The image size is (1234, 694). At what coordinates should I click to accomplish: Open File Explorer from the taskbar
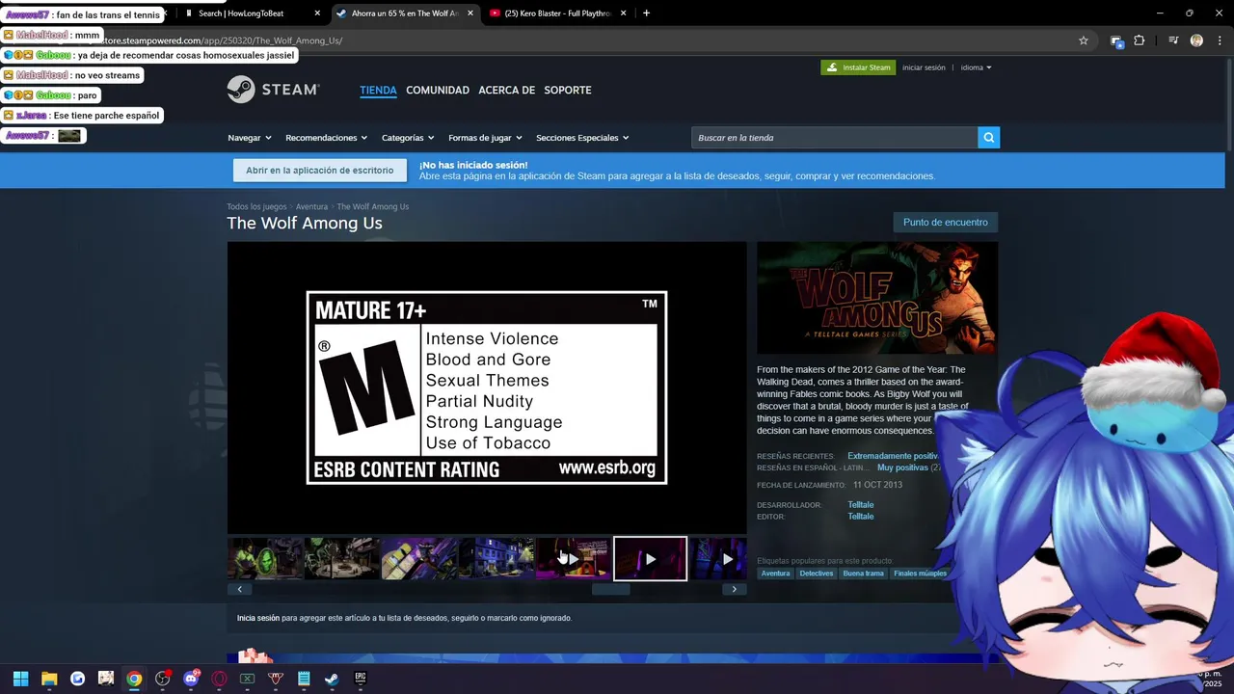pos(49,679)
